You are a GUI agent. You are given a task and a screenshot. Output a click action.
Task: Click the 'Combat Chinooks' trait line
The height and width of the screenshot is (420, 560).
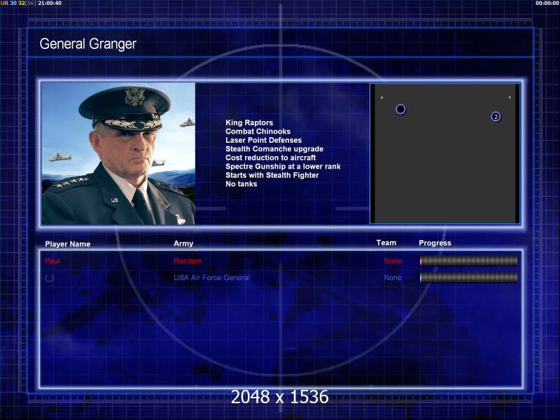[258, 132]
